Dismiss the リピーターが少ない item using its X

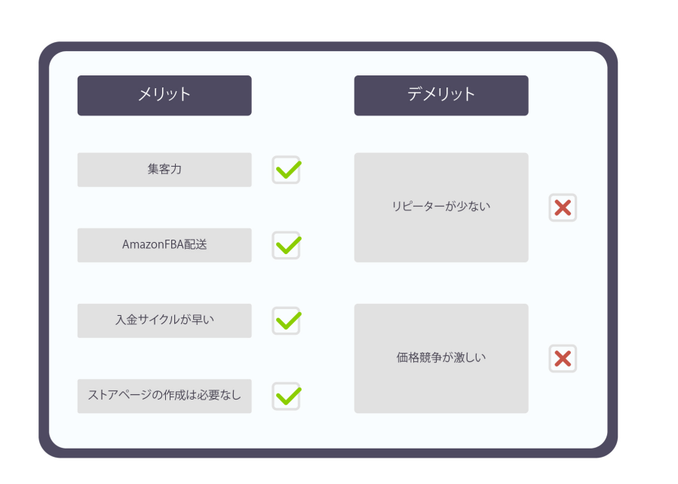(x=563, y=207)
